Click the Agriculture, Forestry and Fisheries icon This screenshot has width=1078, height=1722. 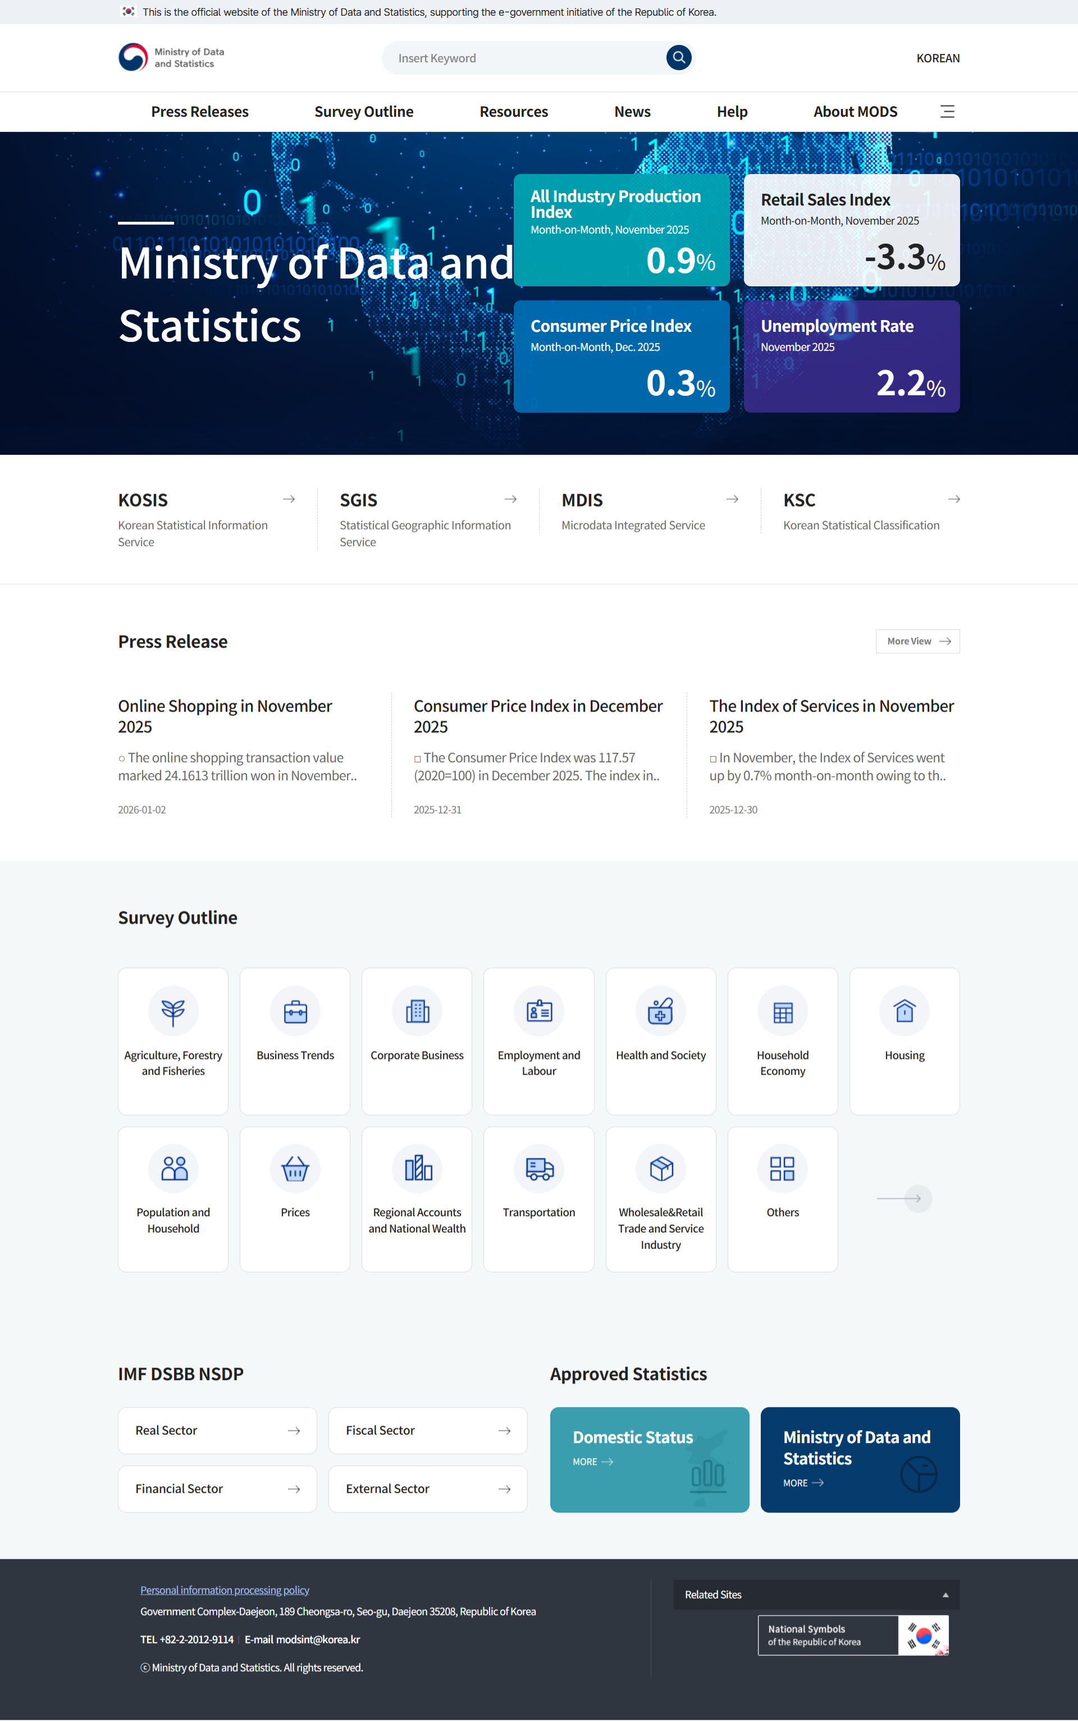point(173,1011)
